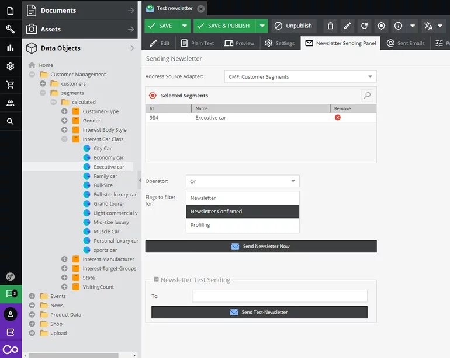Open the wrench tools icon in sidebar
The height and width of the screenshot is (358, 450).
11,29
